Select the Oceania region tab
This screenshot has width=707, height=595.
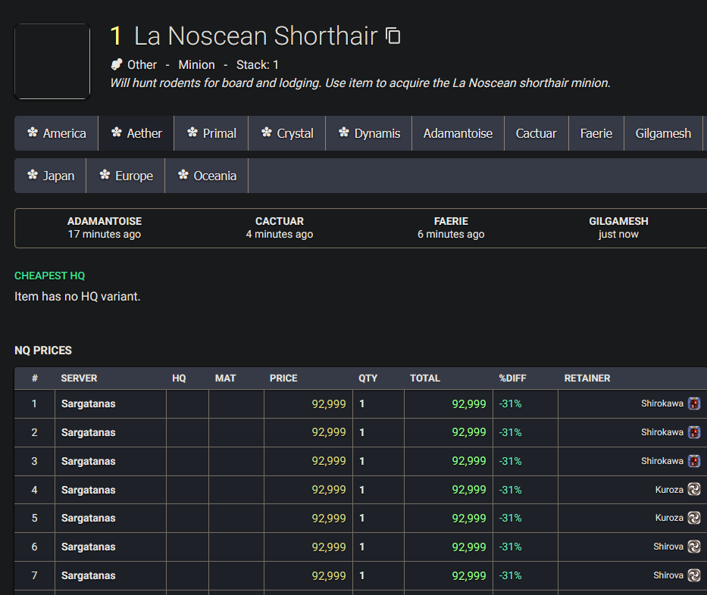pyautogui.click(x=207, y=176)
